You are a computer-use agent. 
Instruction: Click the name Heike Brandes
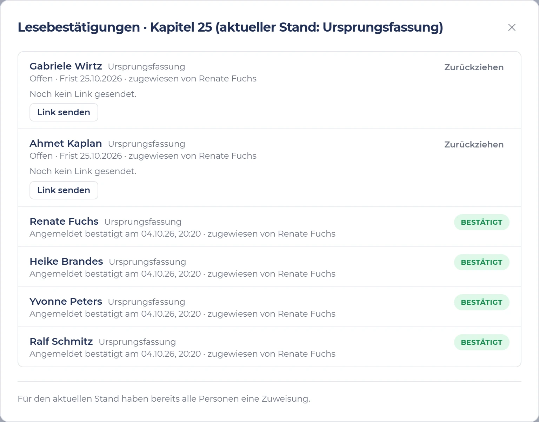point(66,261)
